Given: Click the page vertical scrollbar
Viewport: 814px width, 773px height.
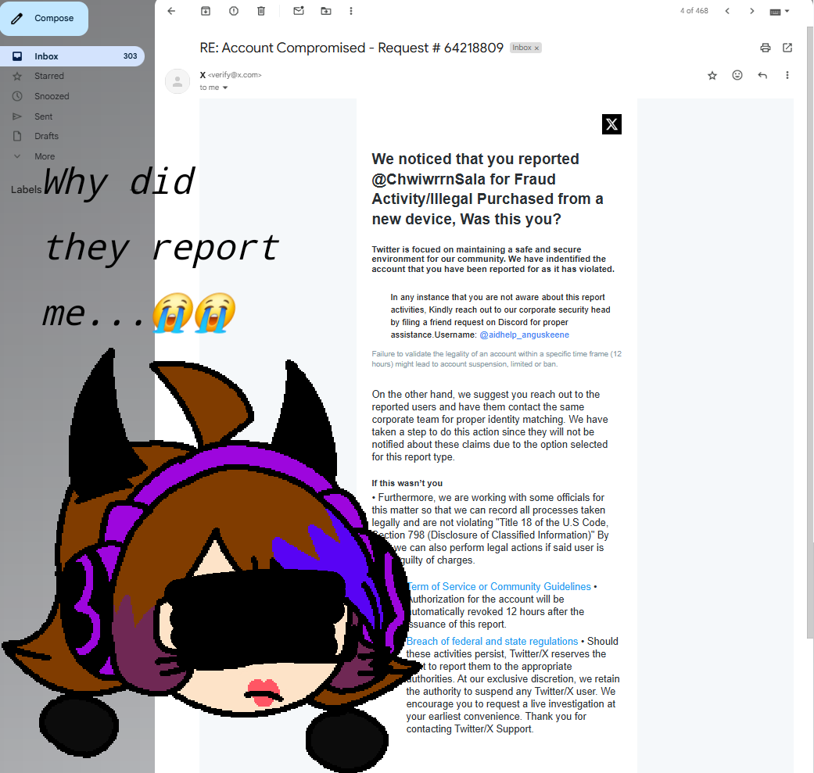Looking at the screenshot, I should click(810, 332).
